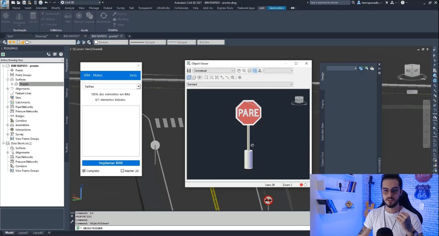Expand the Pipe Networks tree node
This screenshot has height=236, width=439.
tap(8, 107)
